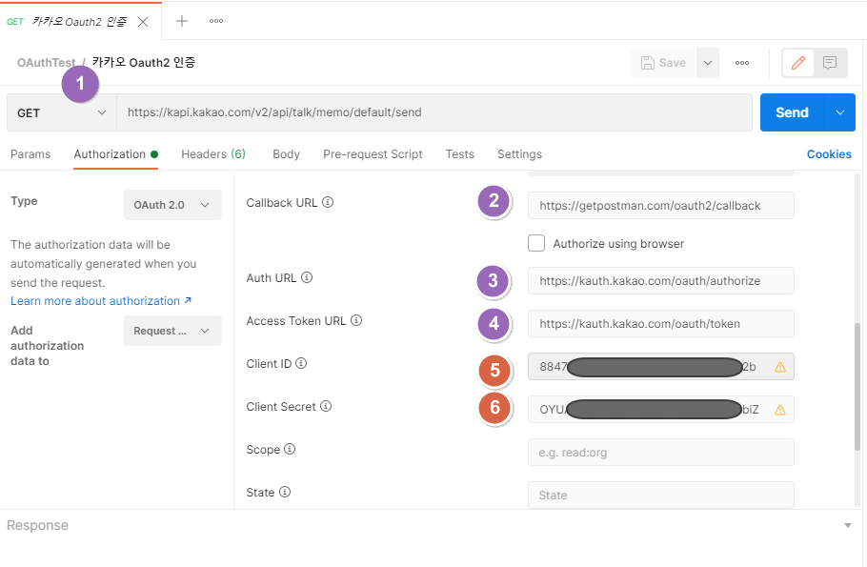This screenshot has height=567, width=867.
Task: Switch to the Params tab
Action: (30, 154)
